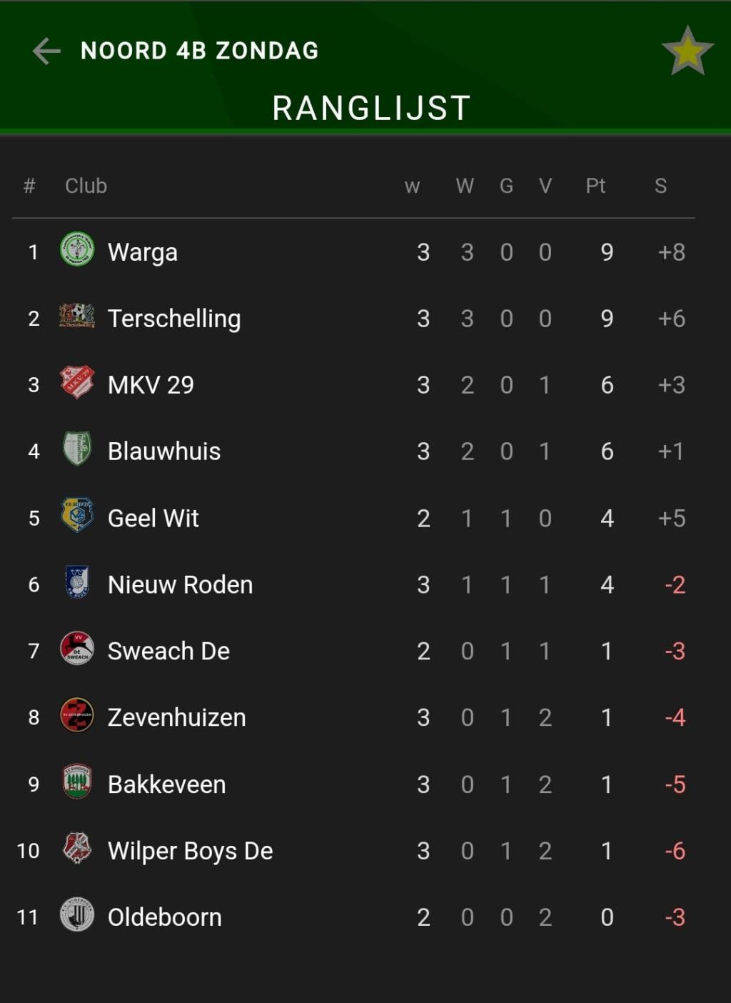Tap the RANGLIJST heading
This screenshot has width=731, height=1003.
click(372, 109)
